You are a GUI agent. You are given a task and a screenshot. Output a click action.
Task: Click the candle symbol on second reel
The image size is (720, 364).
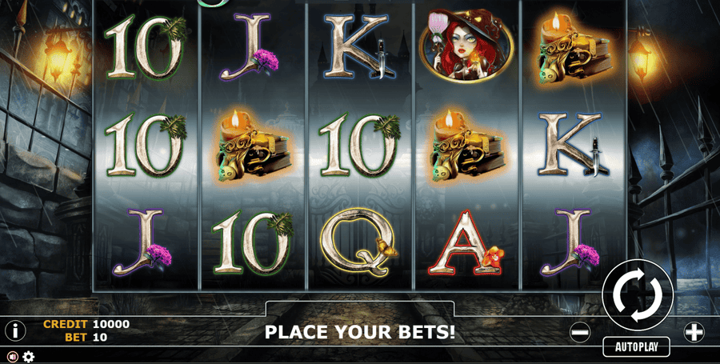point(251,145)
